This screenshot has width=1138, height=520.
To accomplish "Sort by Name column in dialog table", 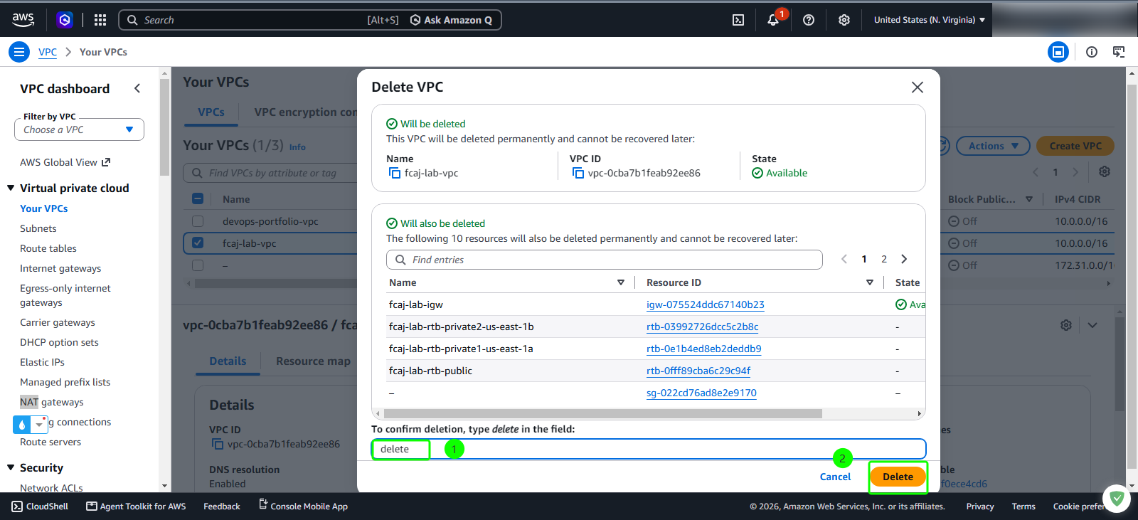I will (620, 282).
